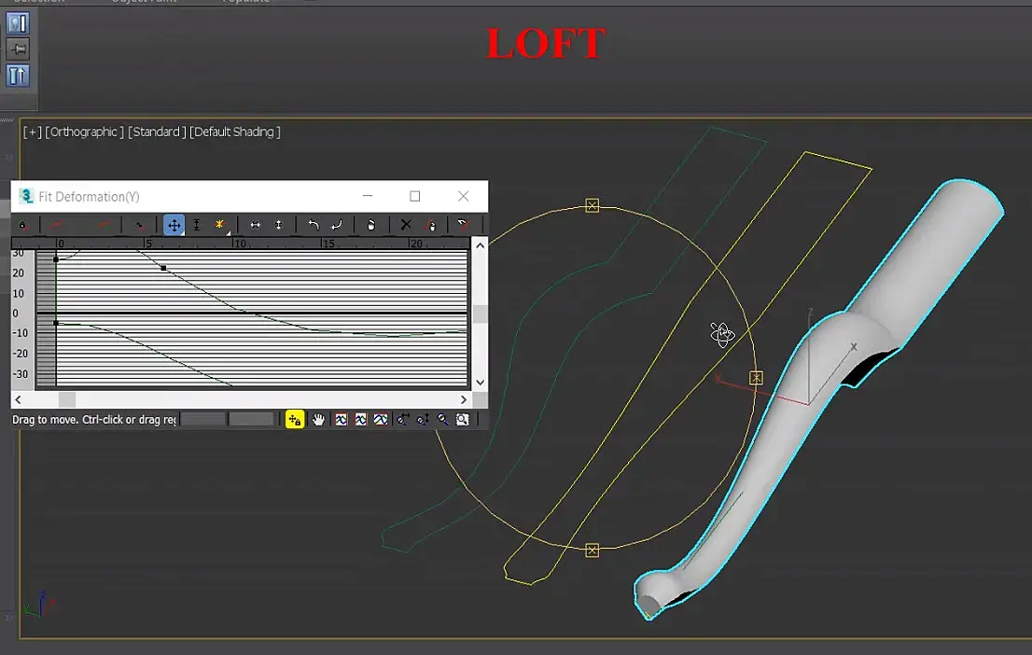Screen dimensions: 1032x655
Task: Click top gizmo handle on yellow circle
Action: tap(593, 205)
